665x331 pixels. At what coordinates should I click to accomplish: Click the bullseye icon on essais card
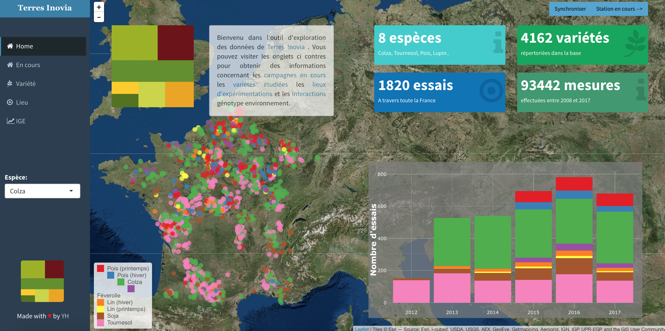pyautogui.click(x=491, y=91)
